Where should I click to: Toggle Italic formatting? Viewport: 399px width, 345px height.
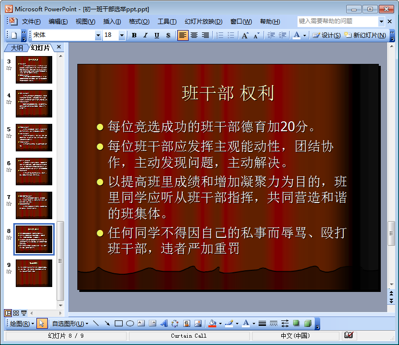click(x=145, y=35)
